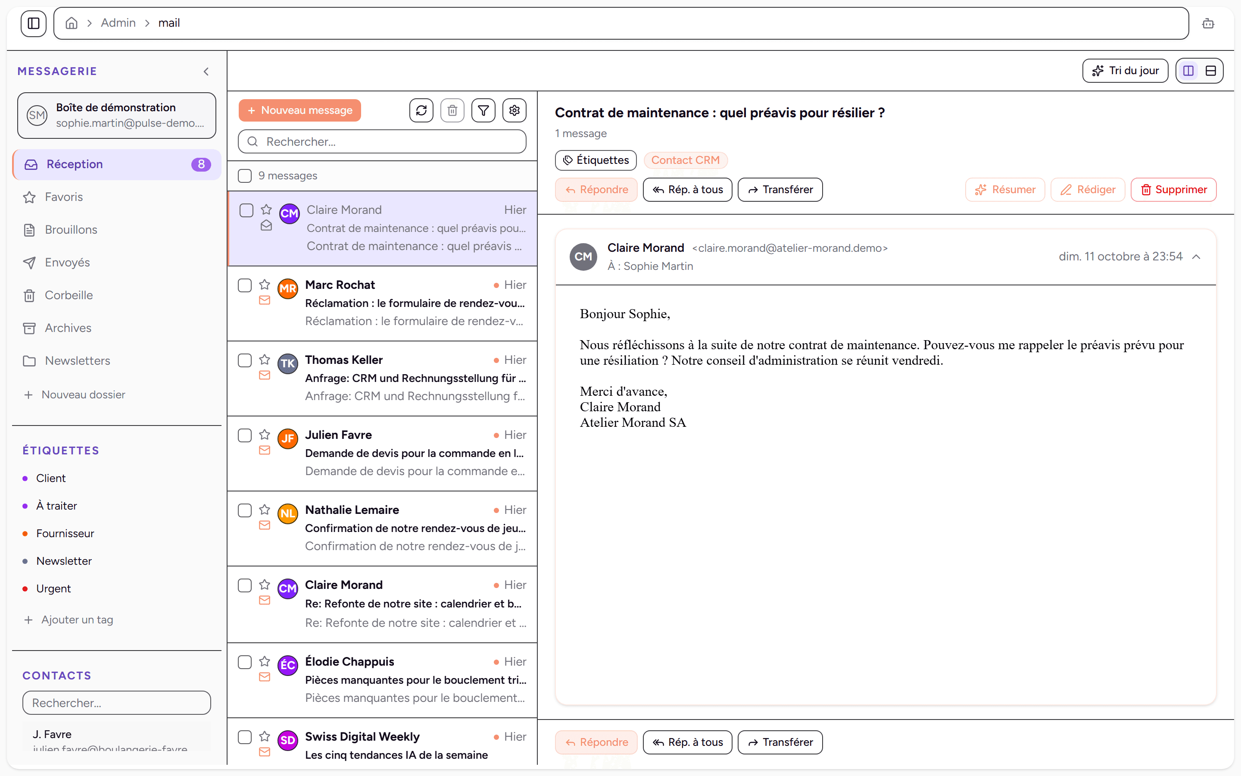Tick the checkbox for Marc Rochat's email

click(245, 285)
